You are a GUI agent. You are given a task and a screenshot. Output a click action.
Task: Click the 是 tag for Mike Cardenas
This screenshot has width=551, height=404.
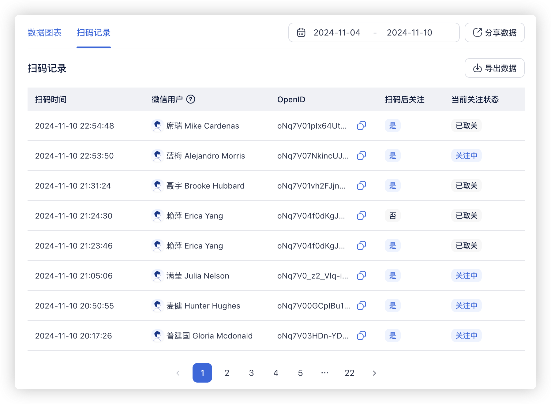[393, 125]
